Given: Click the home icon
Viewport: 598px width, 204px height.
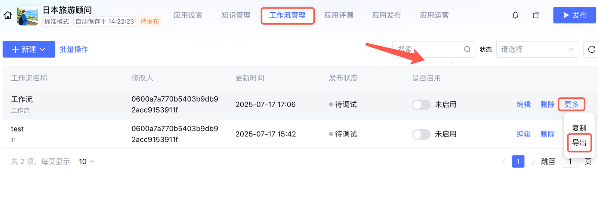Looking at the screenshot, I should (8, 15).
